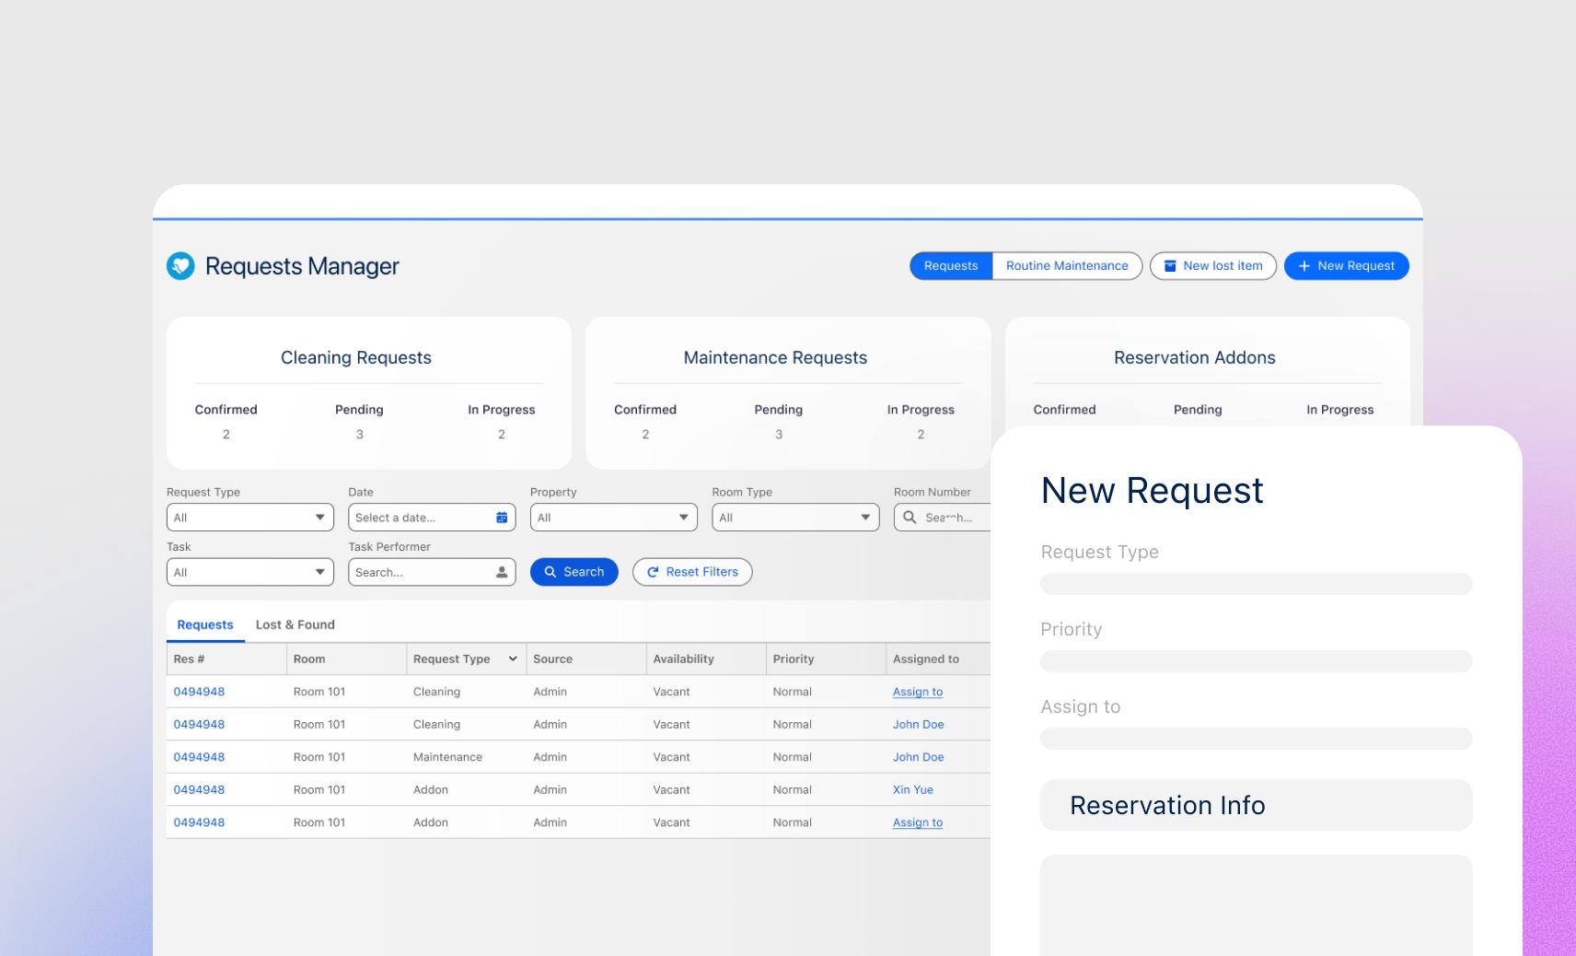The width and height of the screenshot is (1576, 956).
Task: Open the Request Type filter dropdown
Action: click(249, 518)
